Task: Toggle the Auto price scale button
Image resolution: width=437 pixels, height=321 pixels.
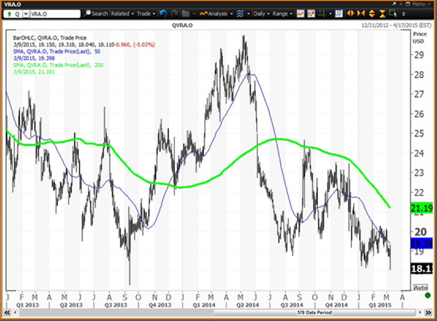Action: coord(420,287)
